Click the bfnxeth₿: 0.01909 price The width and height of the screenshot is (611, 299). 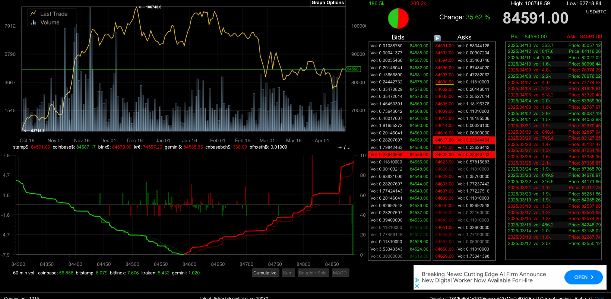point(268,147)
